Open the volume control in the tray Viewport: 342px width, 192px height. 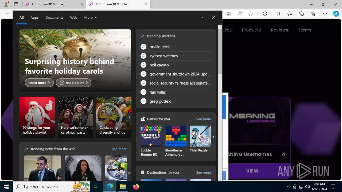tap(308, 187)
